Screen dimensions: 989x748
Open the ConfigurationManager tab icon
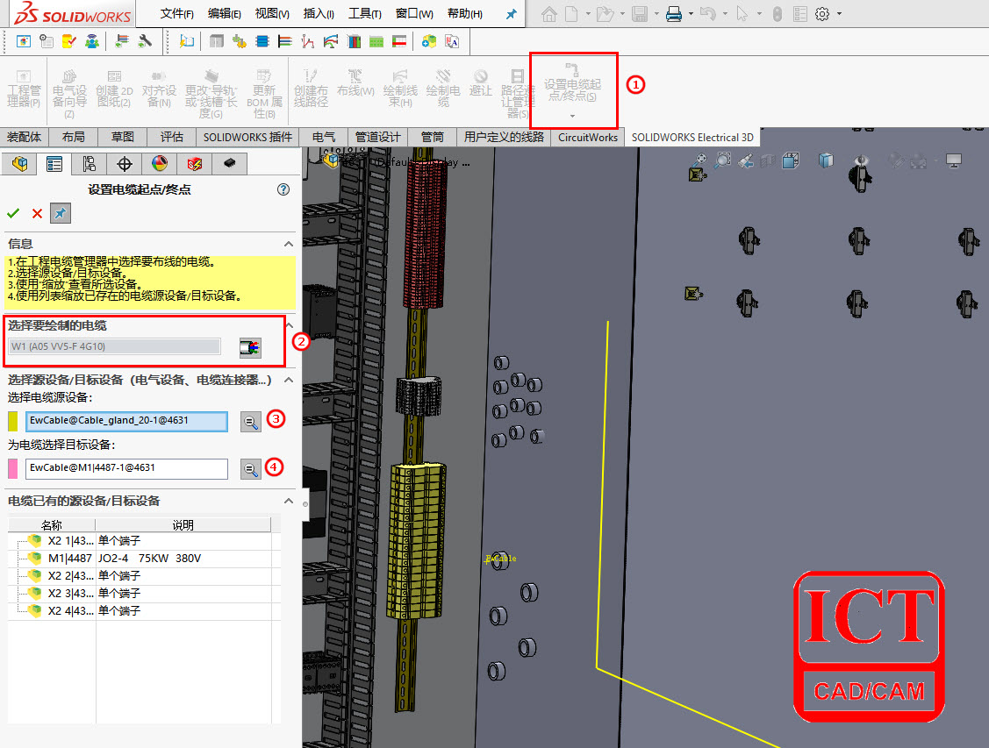point(89,164)
